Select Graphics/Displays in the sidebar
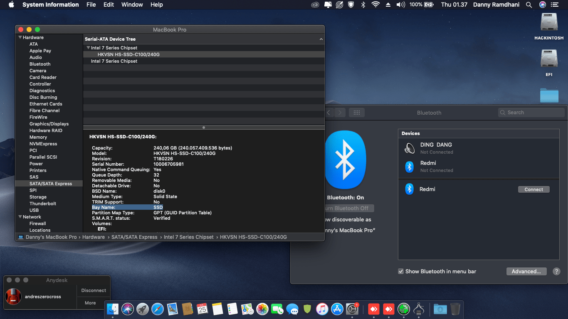Viewport: 568px width, 319px height. pos(49,124)
